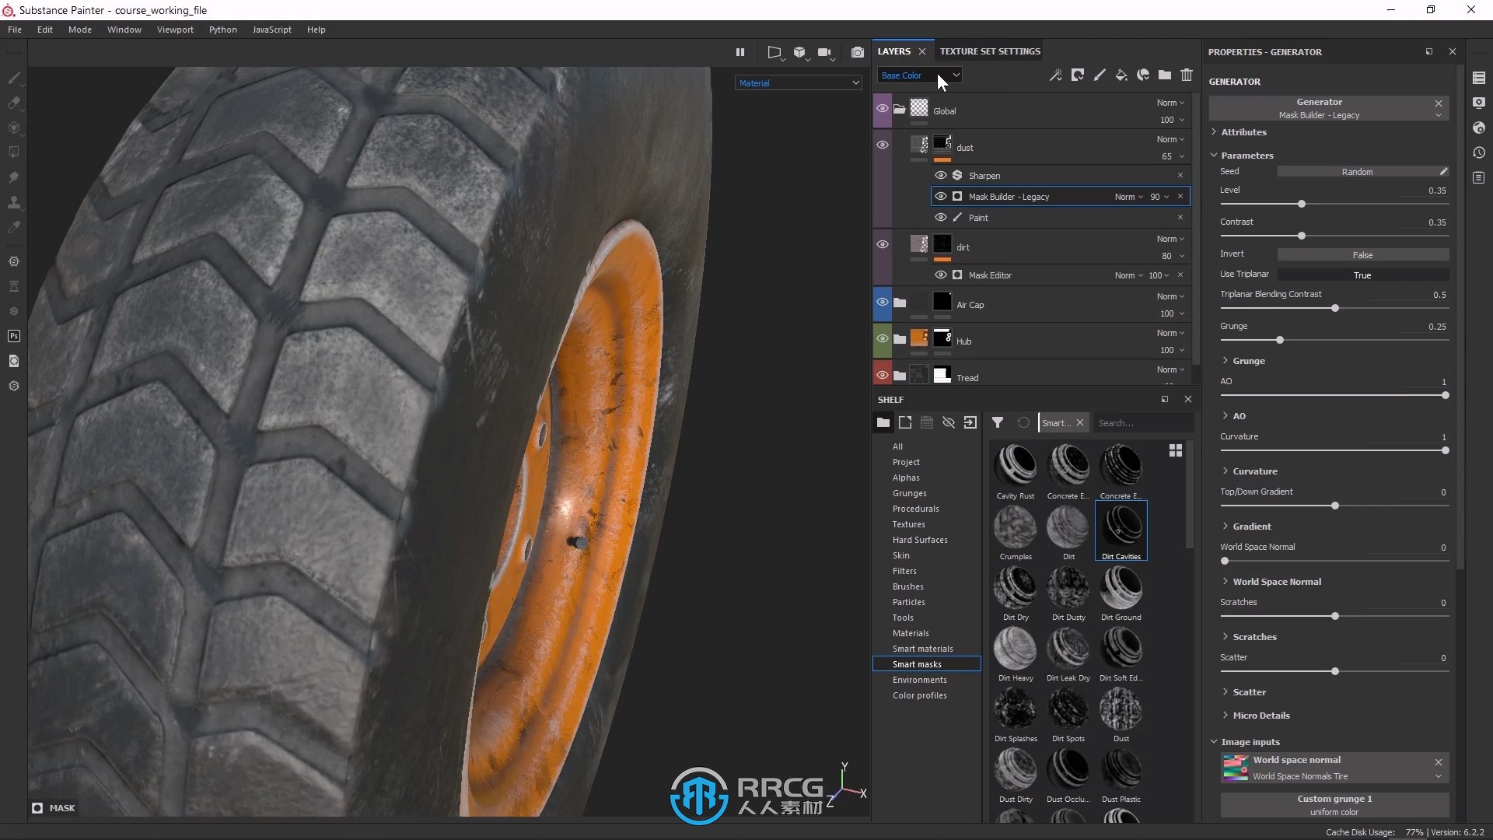The width and height of the screenshot is (1493, 840).
Task: Toggle visibility of Mask Editor
Action: tap(941, 275)
